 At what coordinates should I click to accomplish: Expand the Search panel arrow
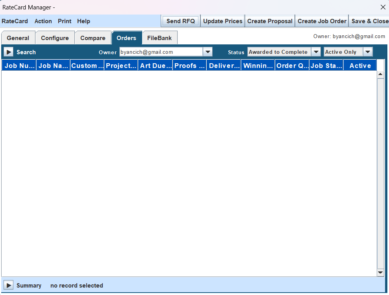pyautogui.click(x=8, y=52)
